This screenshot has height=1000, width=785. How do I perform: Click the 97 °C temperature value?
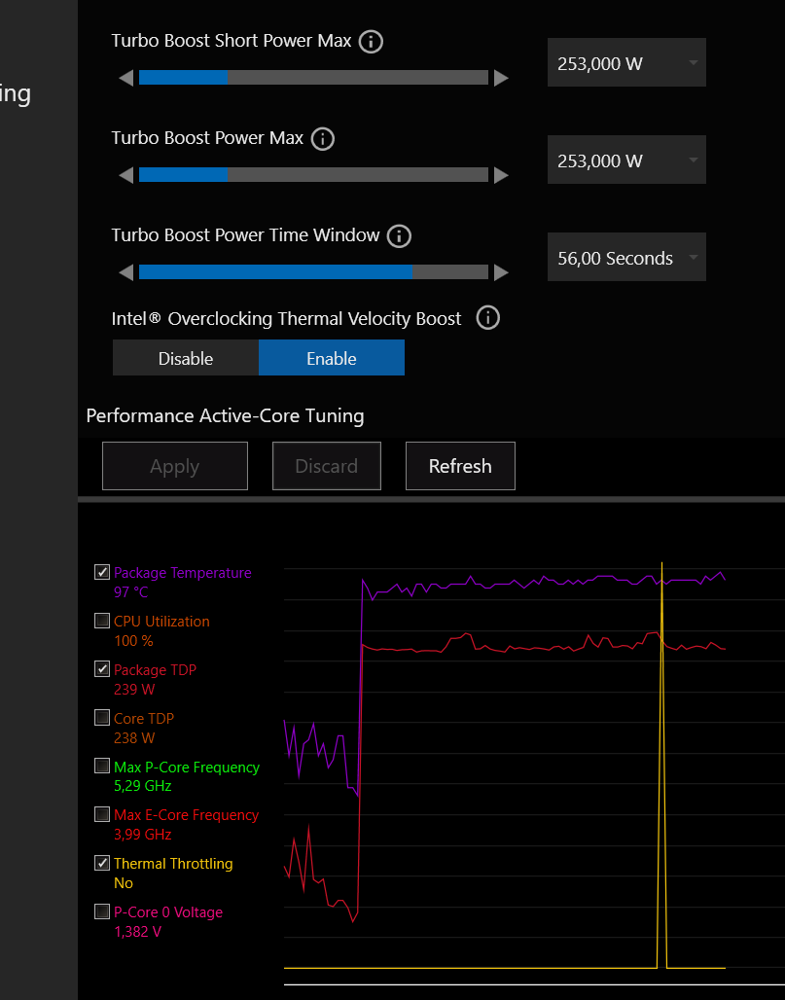pyautogui.click(x=130, y=592)
